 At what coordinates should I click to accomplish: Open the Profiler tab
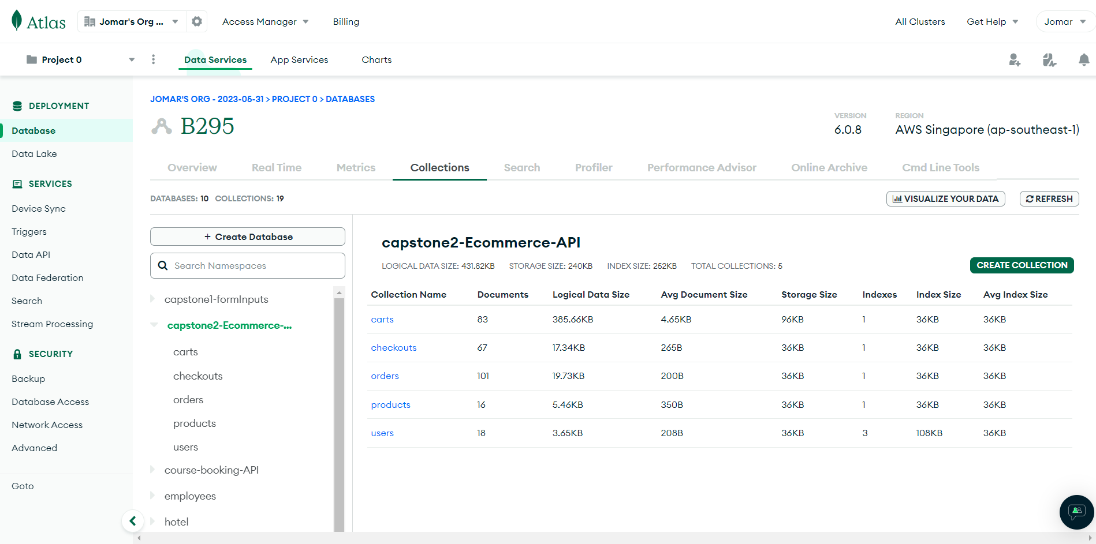pos(594,167)
